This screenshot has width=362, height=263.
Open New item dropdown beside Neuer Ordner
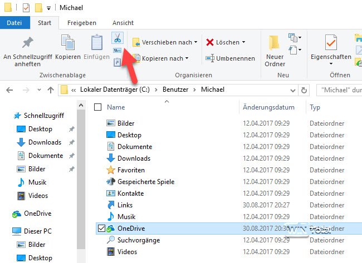click(295, 37)
